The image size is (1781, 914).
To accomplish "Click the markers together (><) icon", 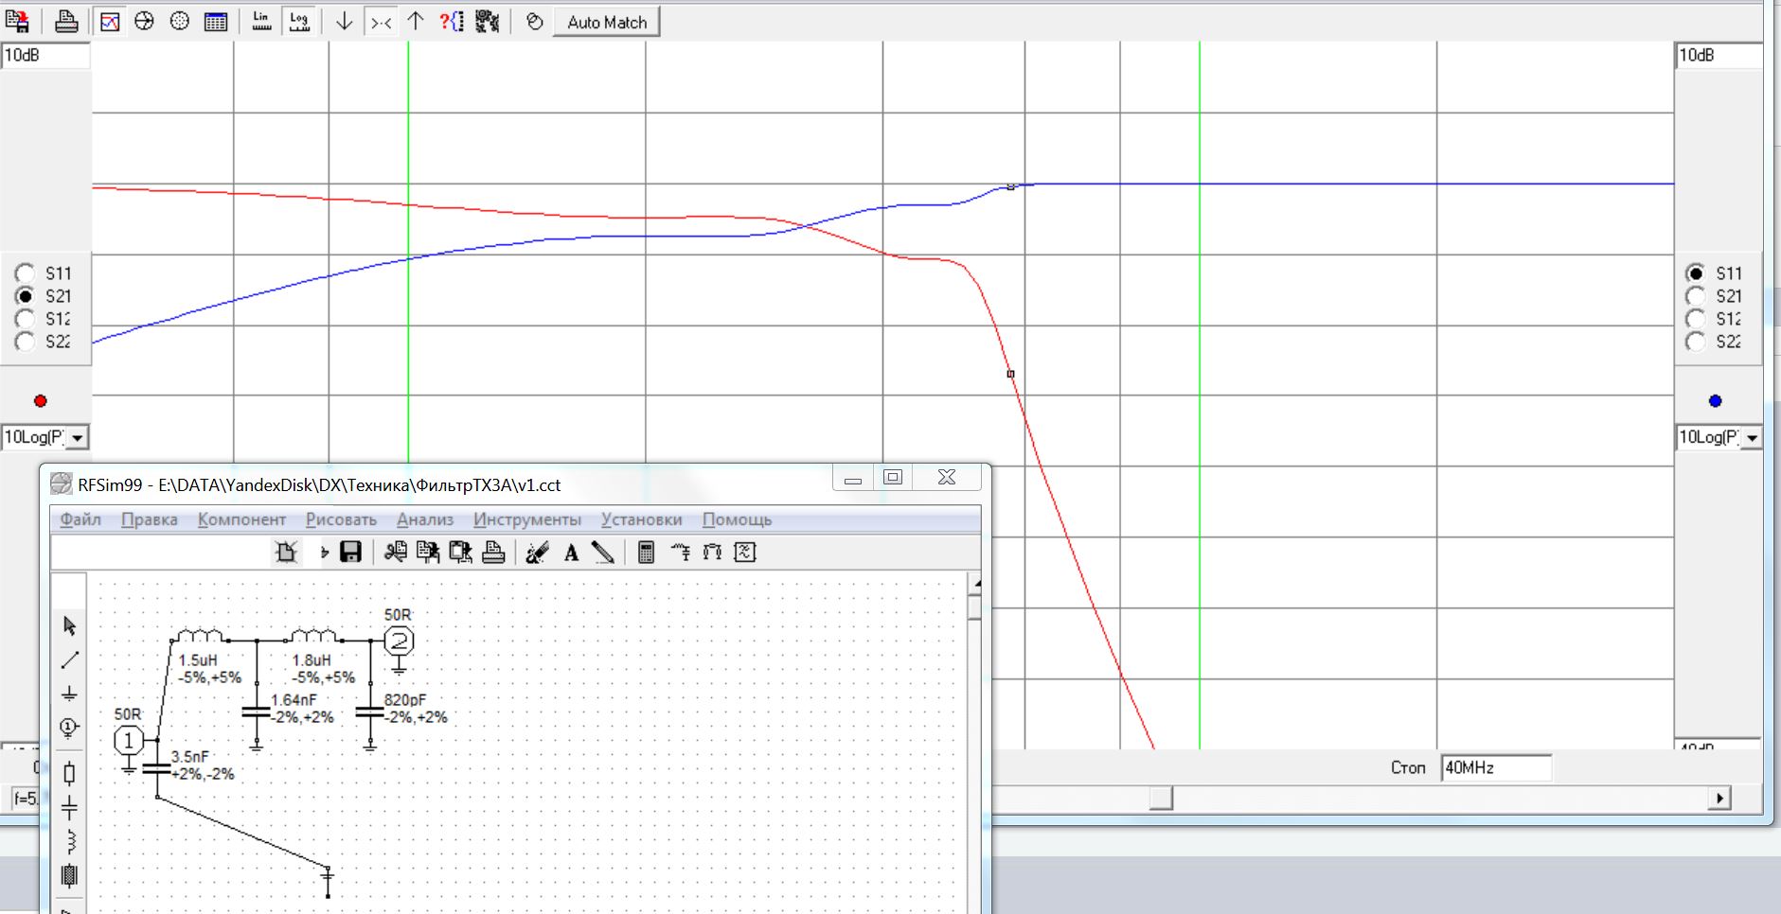I will 381,22.
